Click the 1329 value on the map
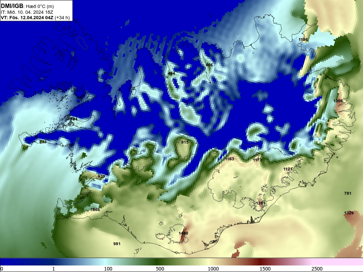The width and height of the screenshot is (363, 272). tap(348, 213)
